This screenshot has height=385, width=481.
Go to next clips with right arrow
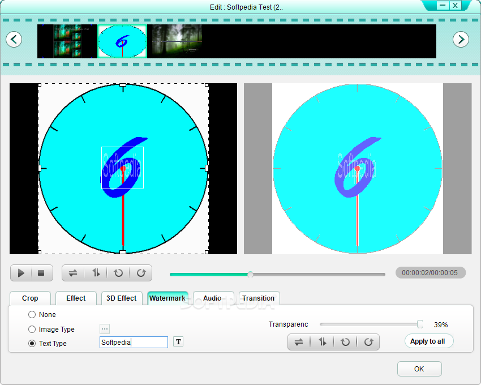coord(461,39)
